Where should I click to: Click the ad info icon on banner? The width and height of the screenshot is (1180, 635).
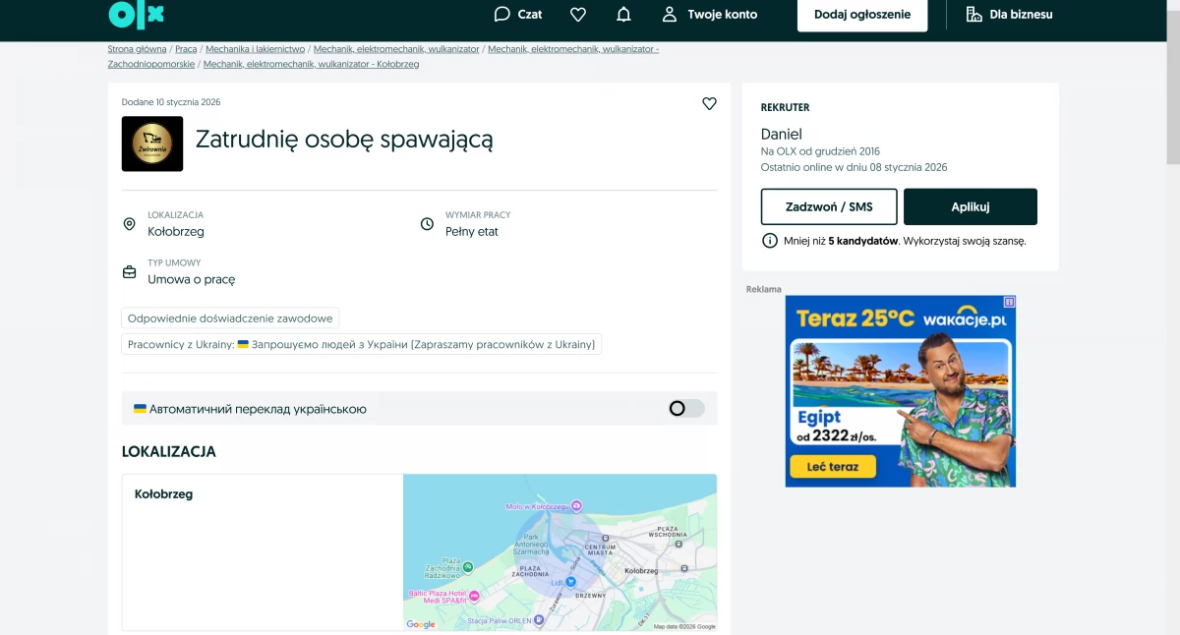(1009, 302)
